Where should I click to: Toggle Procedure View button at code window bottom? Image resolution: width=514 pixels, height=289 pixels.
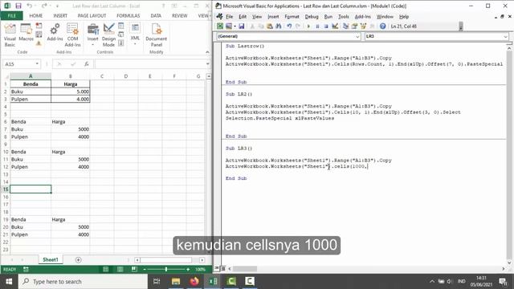217,268
